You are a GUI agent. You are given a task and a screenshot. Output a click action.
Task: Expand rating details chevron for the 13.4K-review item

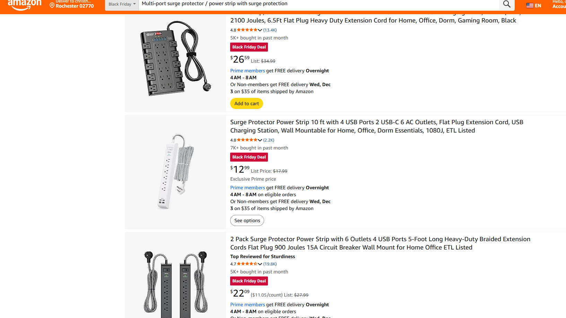[260, 30]
